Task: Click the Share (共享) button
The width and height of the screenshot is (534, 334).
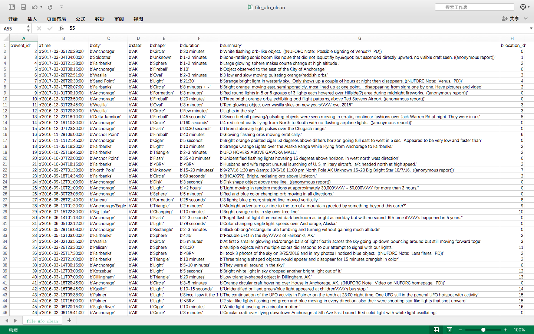Action: (x=511, y=19)
